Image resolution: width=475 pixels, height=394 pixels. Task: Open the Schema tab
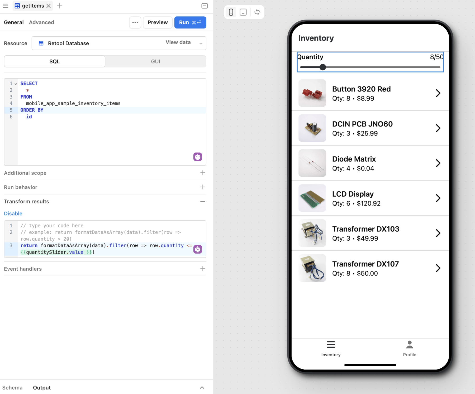coord(12,388)
